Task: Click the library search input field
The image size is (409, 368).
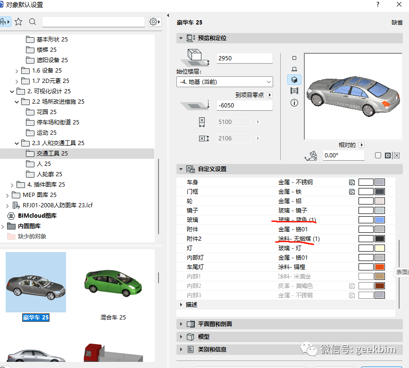Action: 94,22
